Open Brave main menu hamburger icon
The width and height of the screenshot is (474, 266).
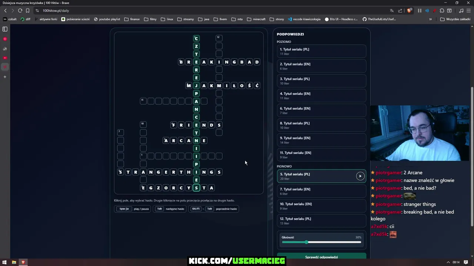468,11
